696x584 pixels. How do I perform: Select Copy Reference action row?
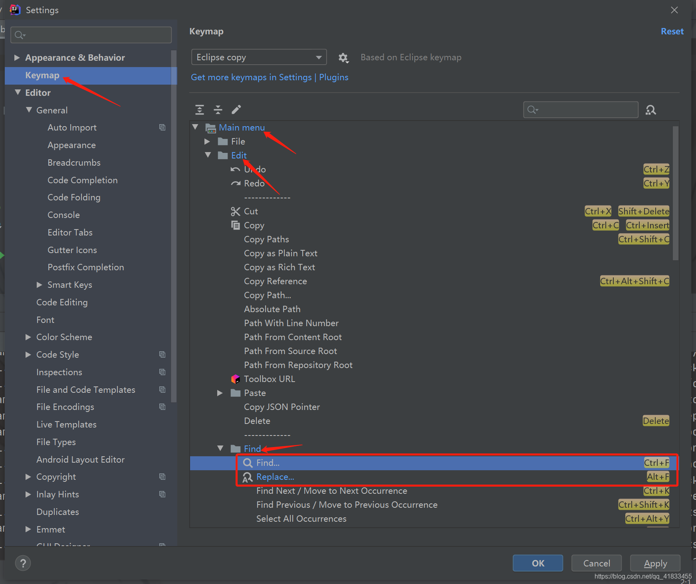[434, 281]
